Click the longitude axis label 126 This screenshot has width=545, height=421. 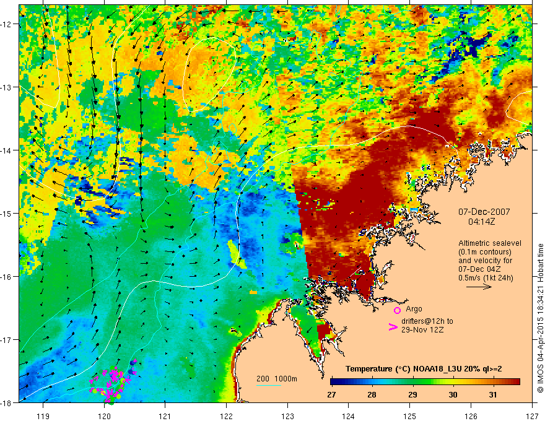point(471,416)
